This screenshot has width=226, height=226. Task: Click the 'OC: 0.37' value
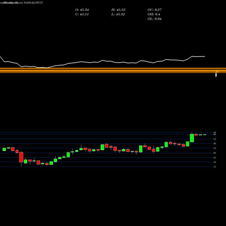click(155, 10)
